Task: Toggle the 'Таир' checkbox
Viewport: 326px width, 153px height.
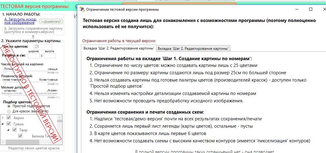Action: [x=14, y=130]
